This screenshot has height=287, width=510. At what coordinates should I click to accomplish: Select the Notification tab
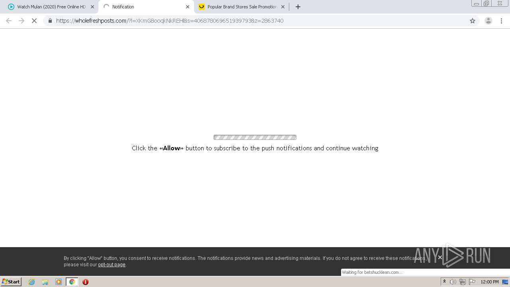pyautogui.click(x=146, y=7)
